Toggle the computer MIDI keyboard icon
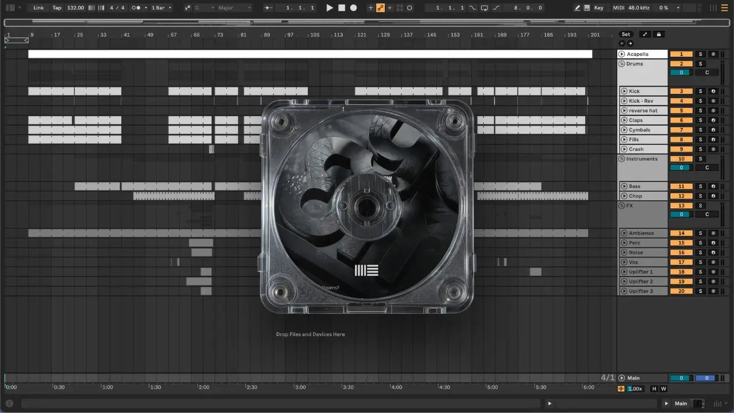The height and width of the screenshot is (413, 734). click(587, 8)
